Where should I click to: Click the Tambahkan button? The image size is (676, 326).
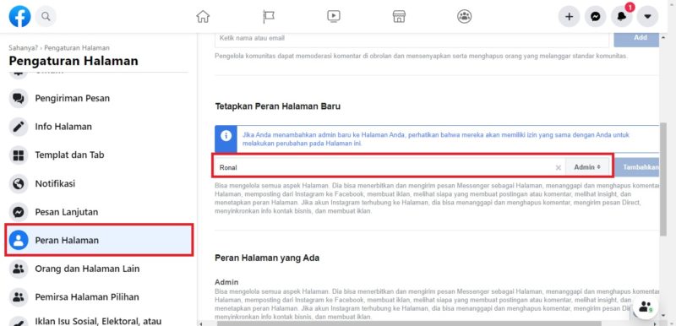pos(638,167)
